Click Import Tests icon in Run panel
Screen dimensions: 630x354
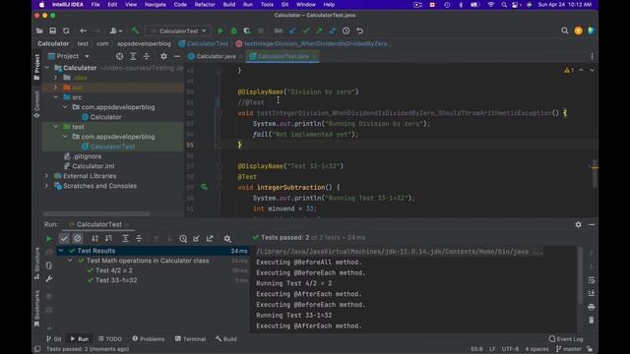coord(197,239)
